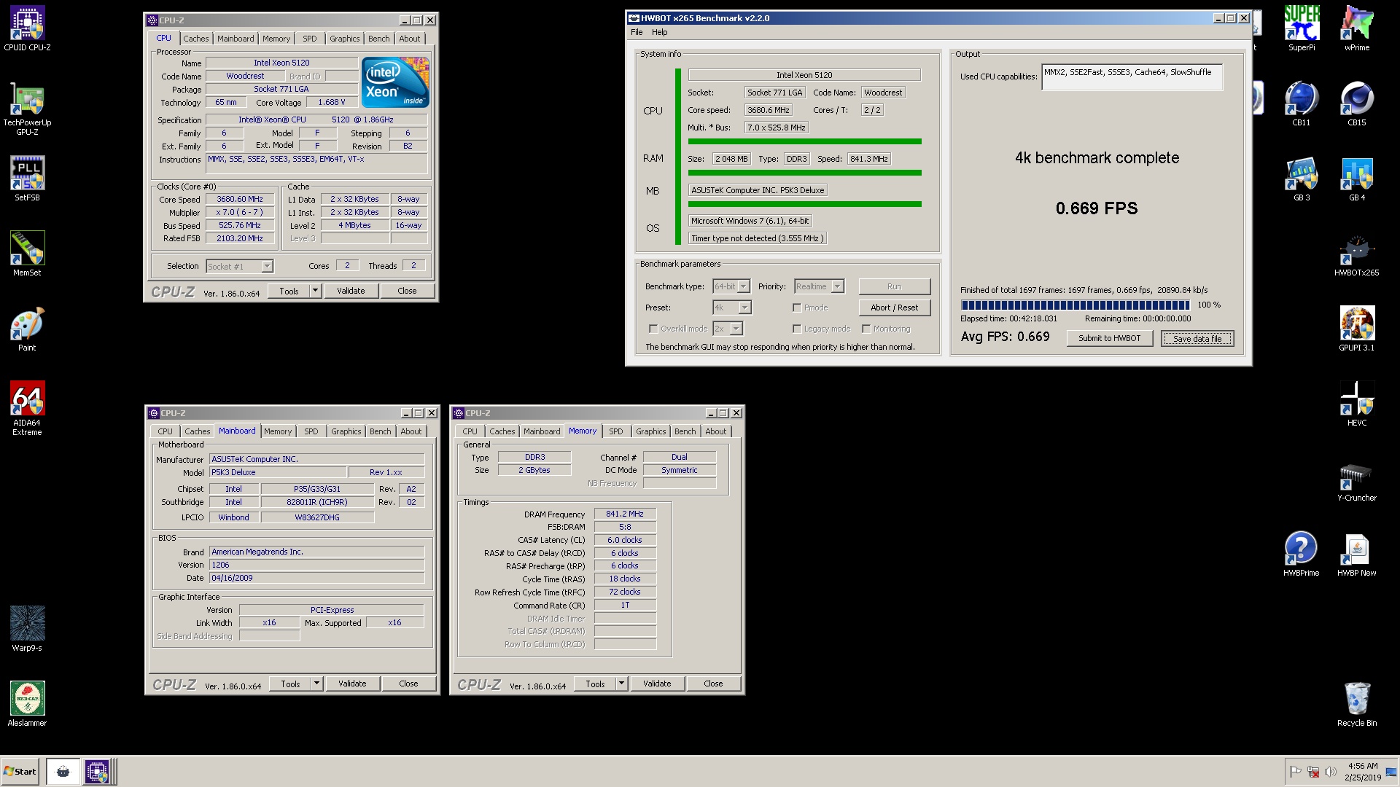Launch HWBPrime from the desktop
1400x787 pixels.
[x=1302, y=554]
